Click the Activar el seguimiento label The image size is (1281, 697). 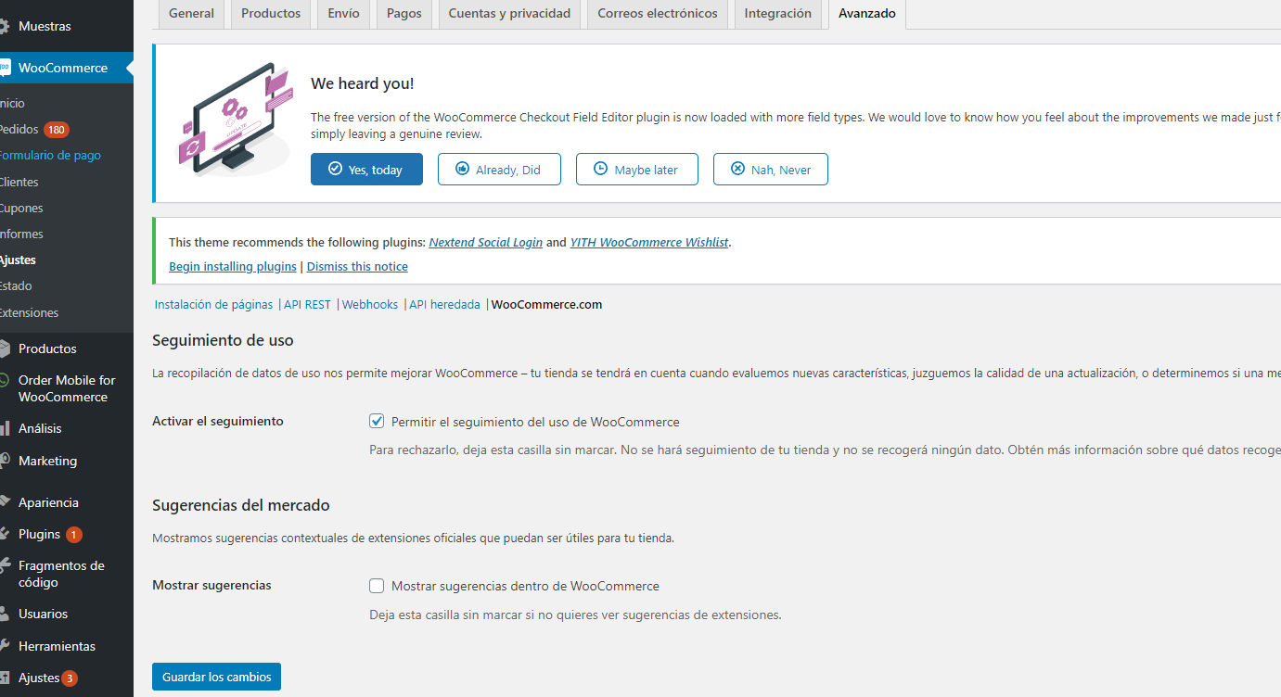tap(218, 421)
